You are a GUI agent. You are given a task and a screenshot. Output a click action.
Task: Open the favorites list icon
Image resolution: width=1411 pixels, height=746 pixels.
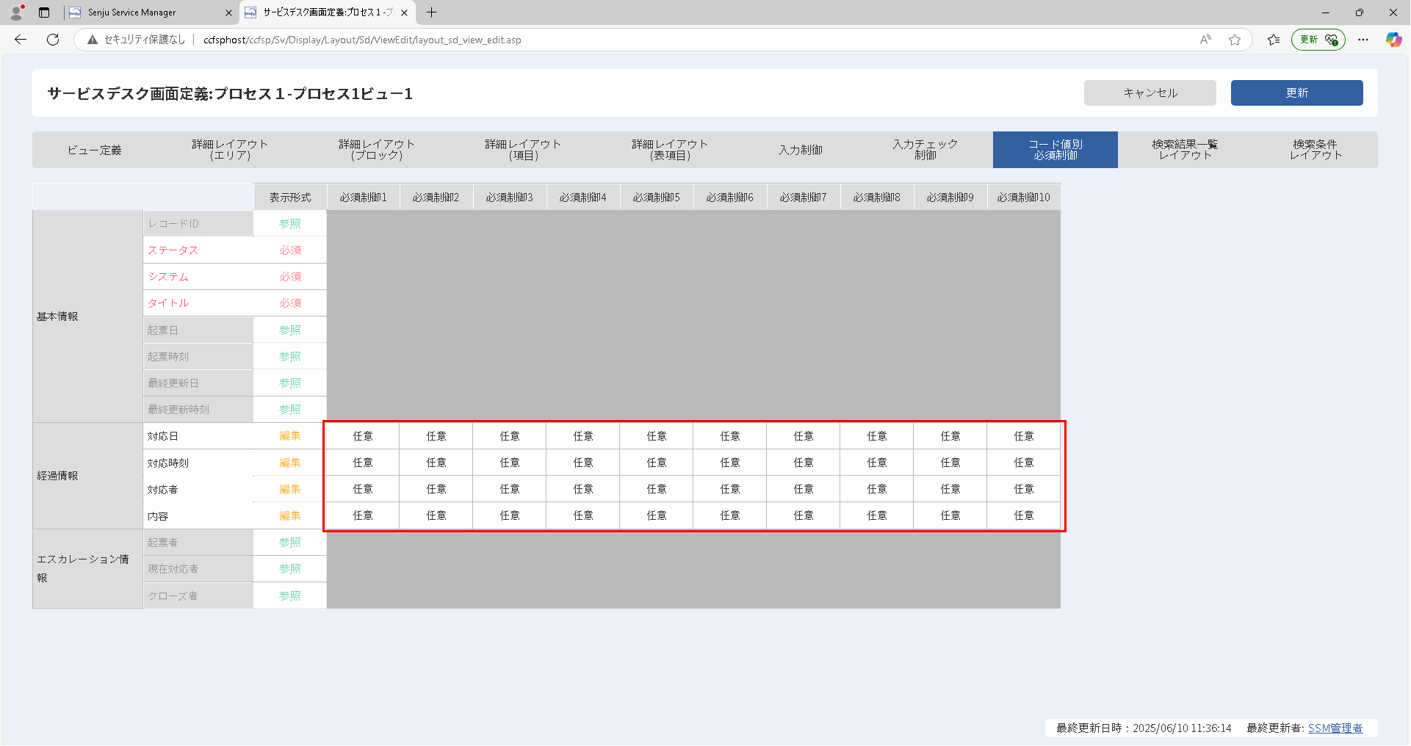coord(1274,40)
